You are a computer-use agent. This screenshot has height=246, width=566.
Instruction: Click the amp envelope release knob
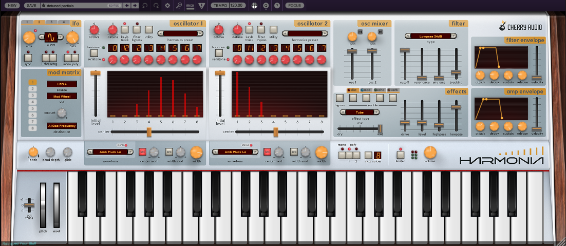click(x=522, y=126)
